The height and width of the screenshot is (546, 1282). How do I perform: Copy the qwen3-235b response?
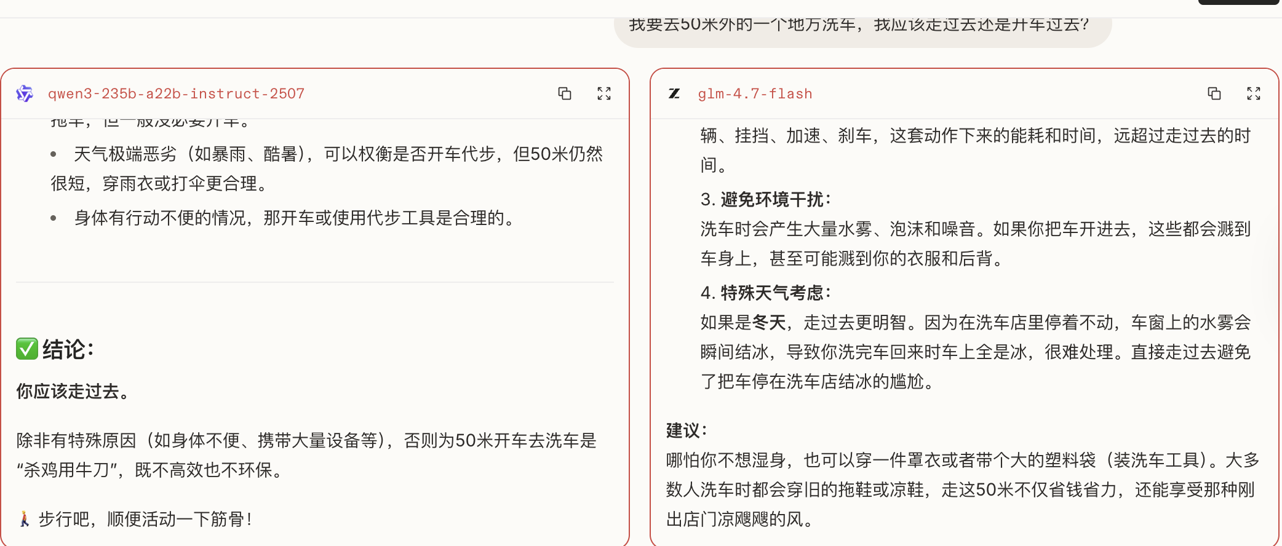[x=564, y=93]
